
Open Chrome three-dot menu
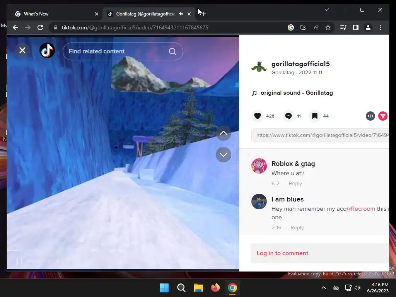pos(381,27)
